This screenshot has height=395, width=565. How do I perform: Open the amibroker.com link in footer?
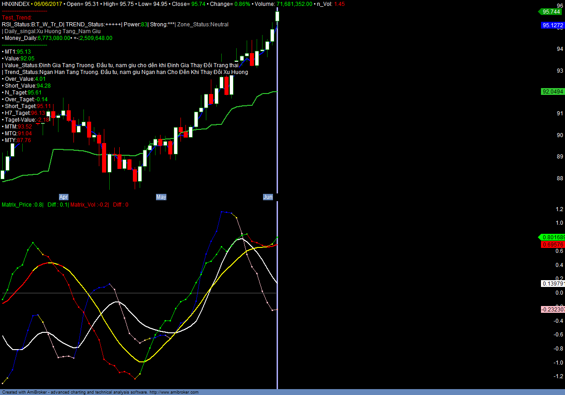174,392
